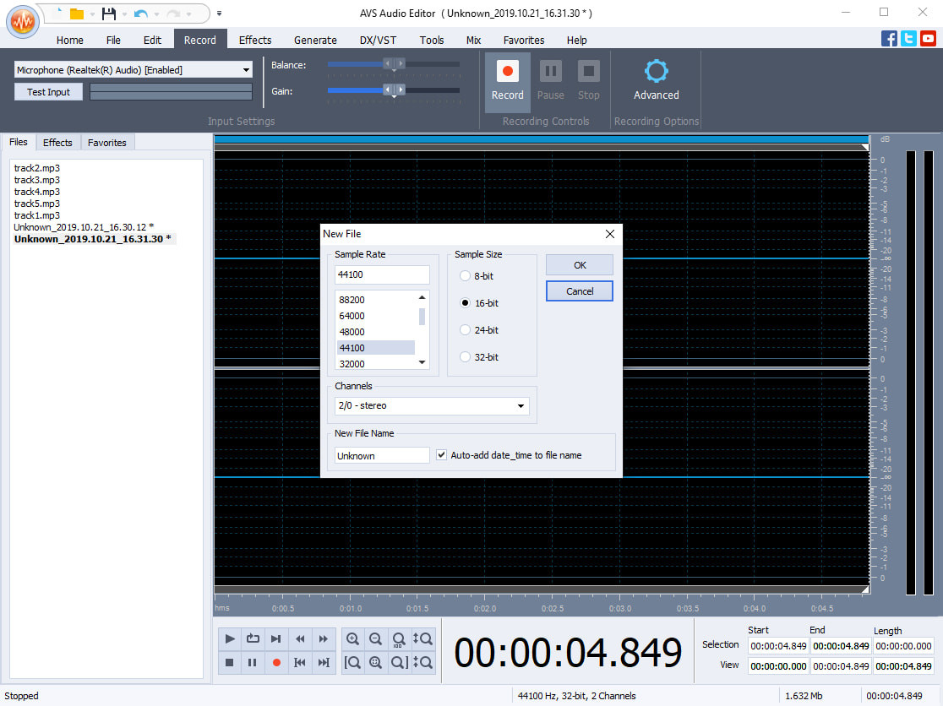Start playback of the recording
Screen dimensions: 943x706
click(229, 638)
